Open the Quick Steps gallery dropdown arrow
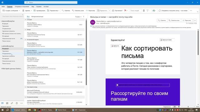The height and width of the screenshot is (112, 200). (x=109, y=11)
